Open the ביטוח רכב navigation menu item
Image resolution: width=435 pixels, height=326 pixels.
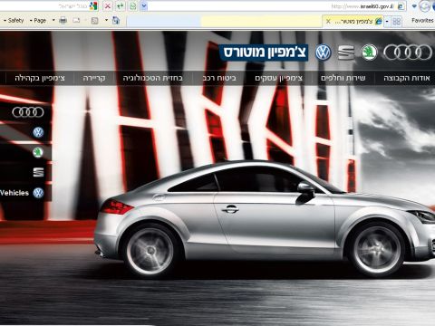click(x=219, y=78)
